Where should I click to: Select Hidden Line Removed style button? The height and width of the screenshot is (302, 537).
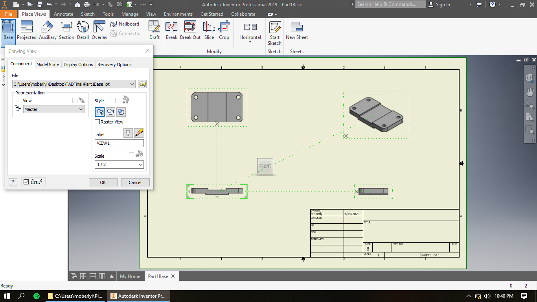tap(110, 112)
